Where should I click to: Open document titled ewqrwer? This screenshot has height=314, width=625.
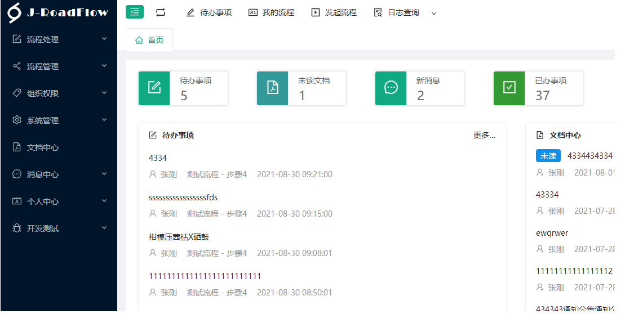(552, 233)
